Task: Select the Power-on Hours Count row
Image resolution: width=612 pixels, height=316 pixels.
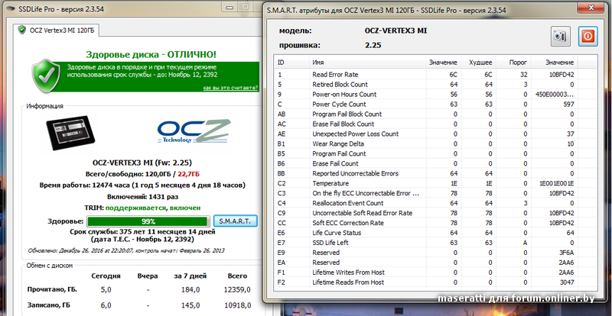Action: [435, 95]
